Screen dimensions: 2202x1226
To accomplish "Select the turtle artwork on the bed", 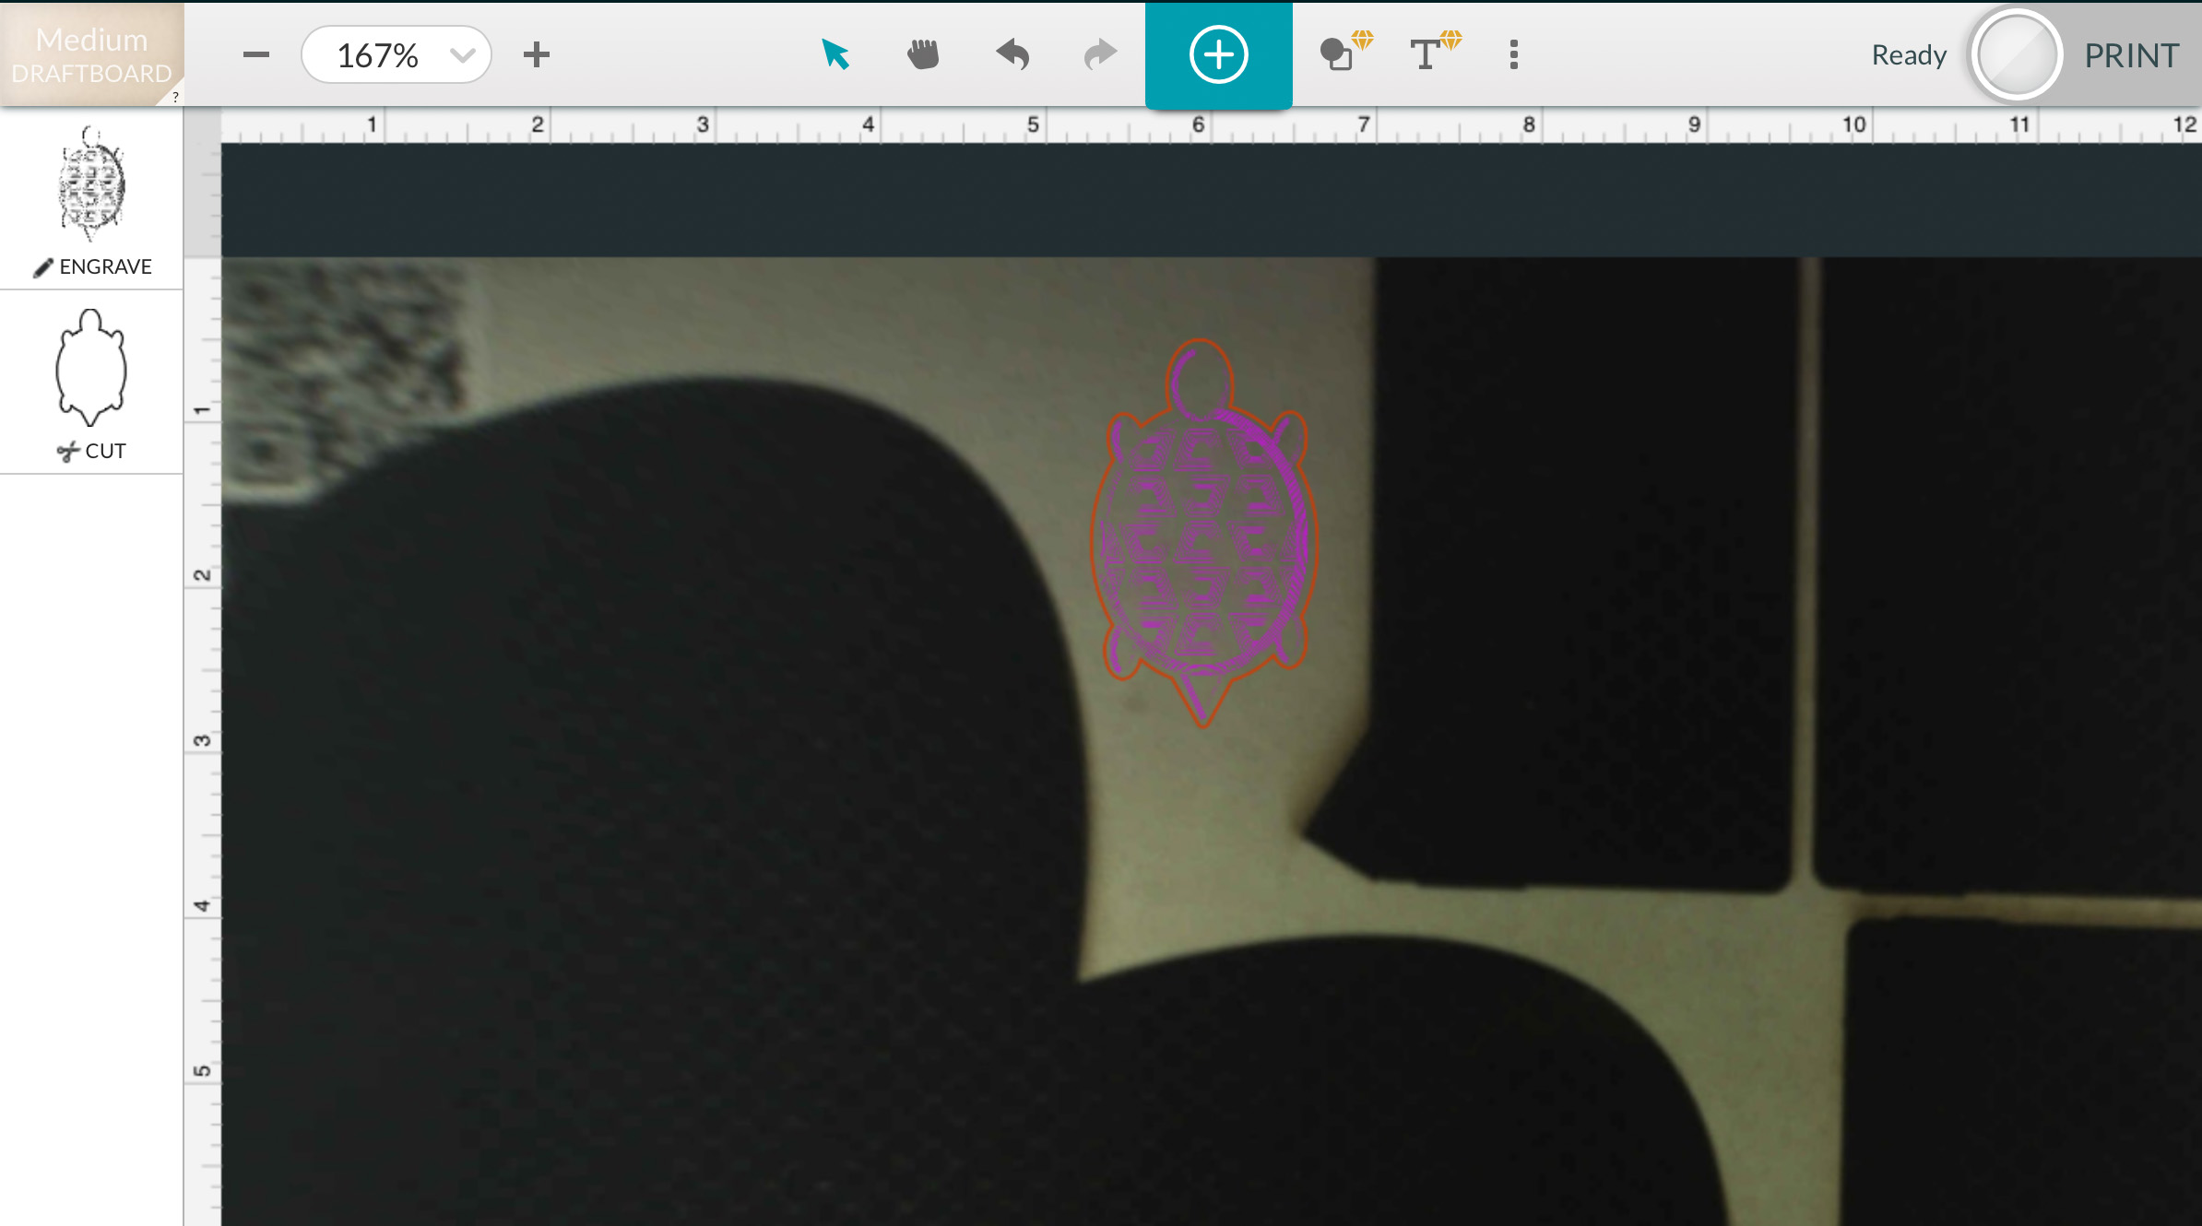I will [x=1203, y=535].
